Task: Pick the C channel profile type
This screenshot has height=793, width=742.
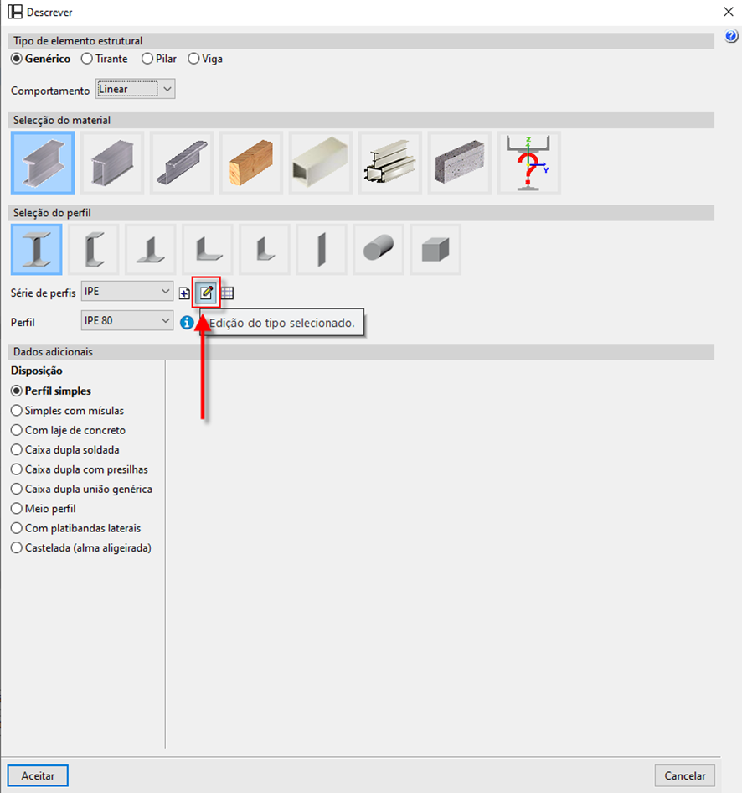Action: click(x=94, y=249)
